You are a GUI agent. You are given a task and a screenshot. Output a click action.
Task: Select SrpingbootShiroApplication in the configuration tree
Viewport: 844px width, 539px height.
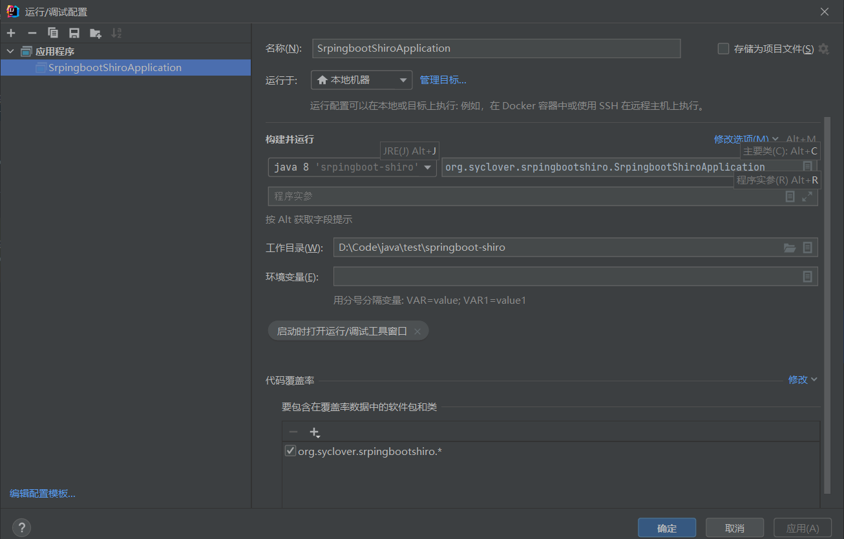(125, 67)
